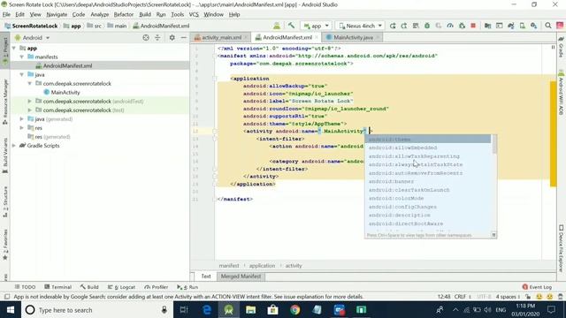Click the Windows search box in taskbar
Viewport: 566px width, 318px height.
97,310
